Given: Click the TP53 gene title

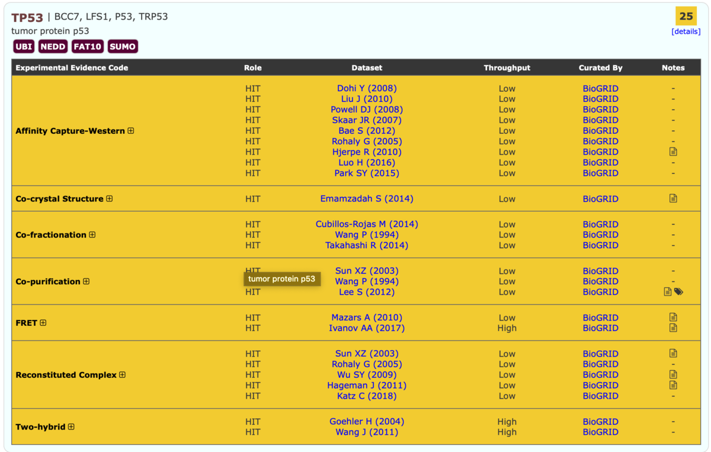Looking at the screenshot, I should [x=27, y=17].
